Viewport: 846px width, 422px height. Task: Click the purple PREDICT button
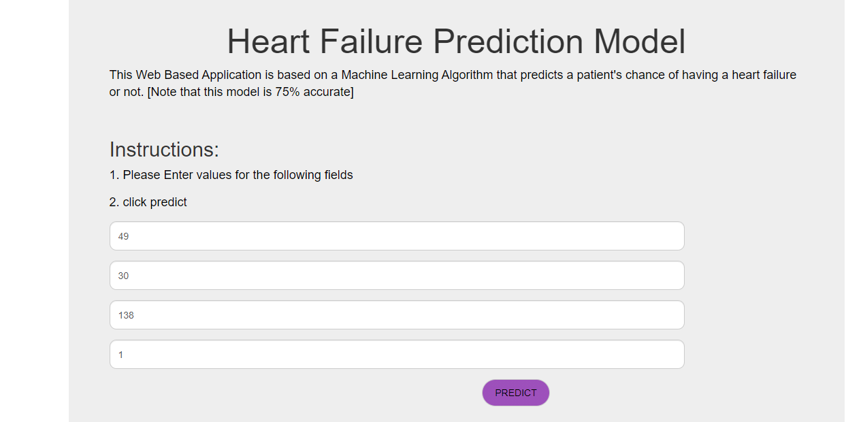pyautogui.click(x=516, y=393)
